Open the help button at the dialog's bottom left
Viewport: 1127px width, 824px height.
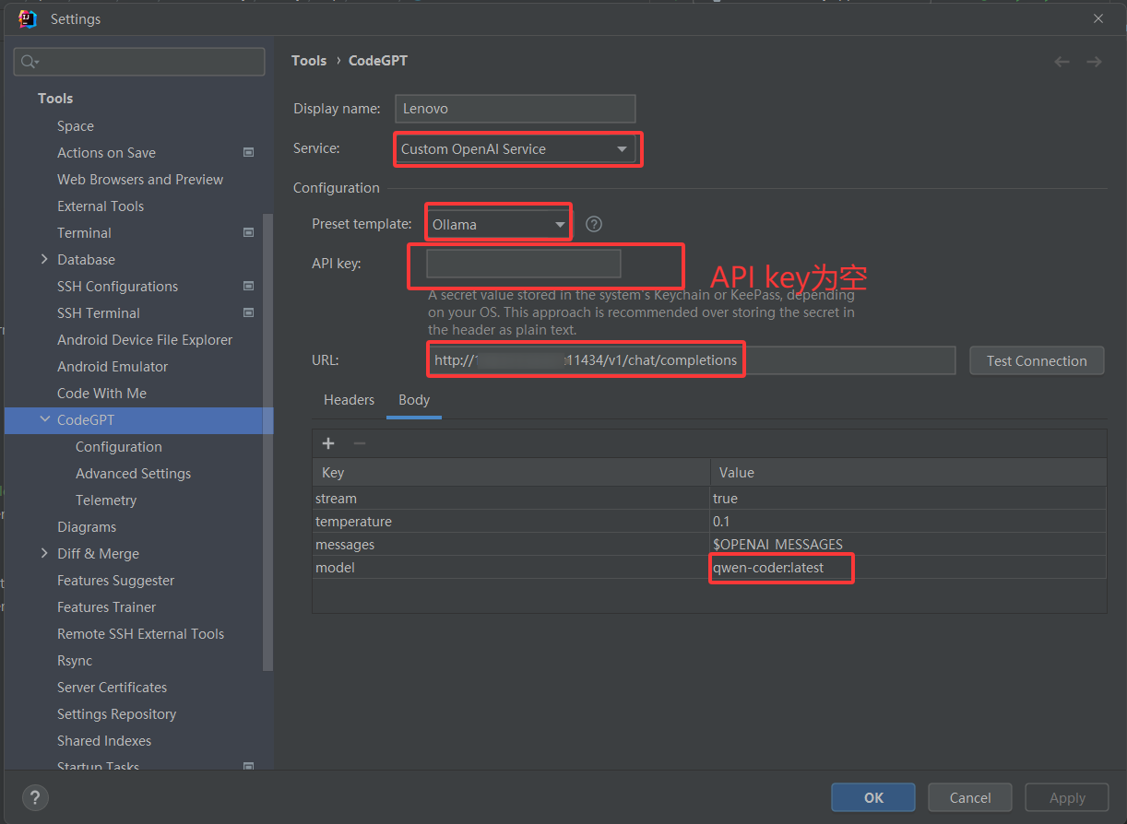coord(34,797)
